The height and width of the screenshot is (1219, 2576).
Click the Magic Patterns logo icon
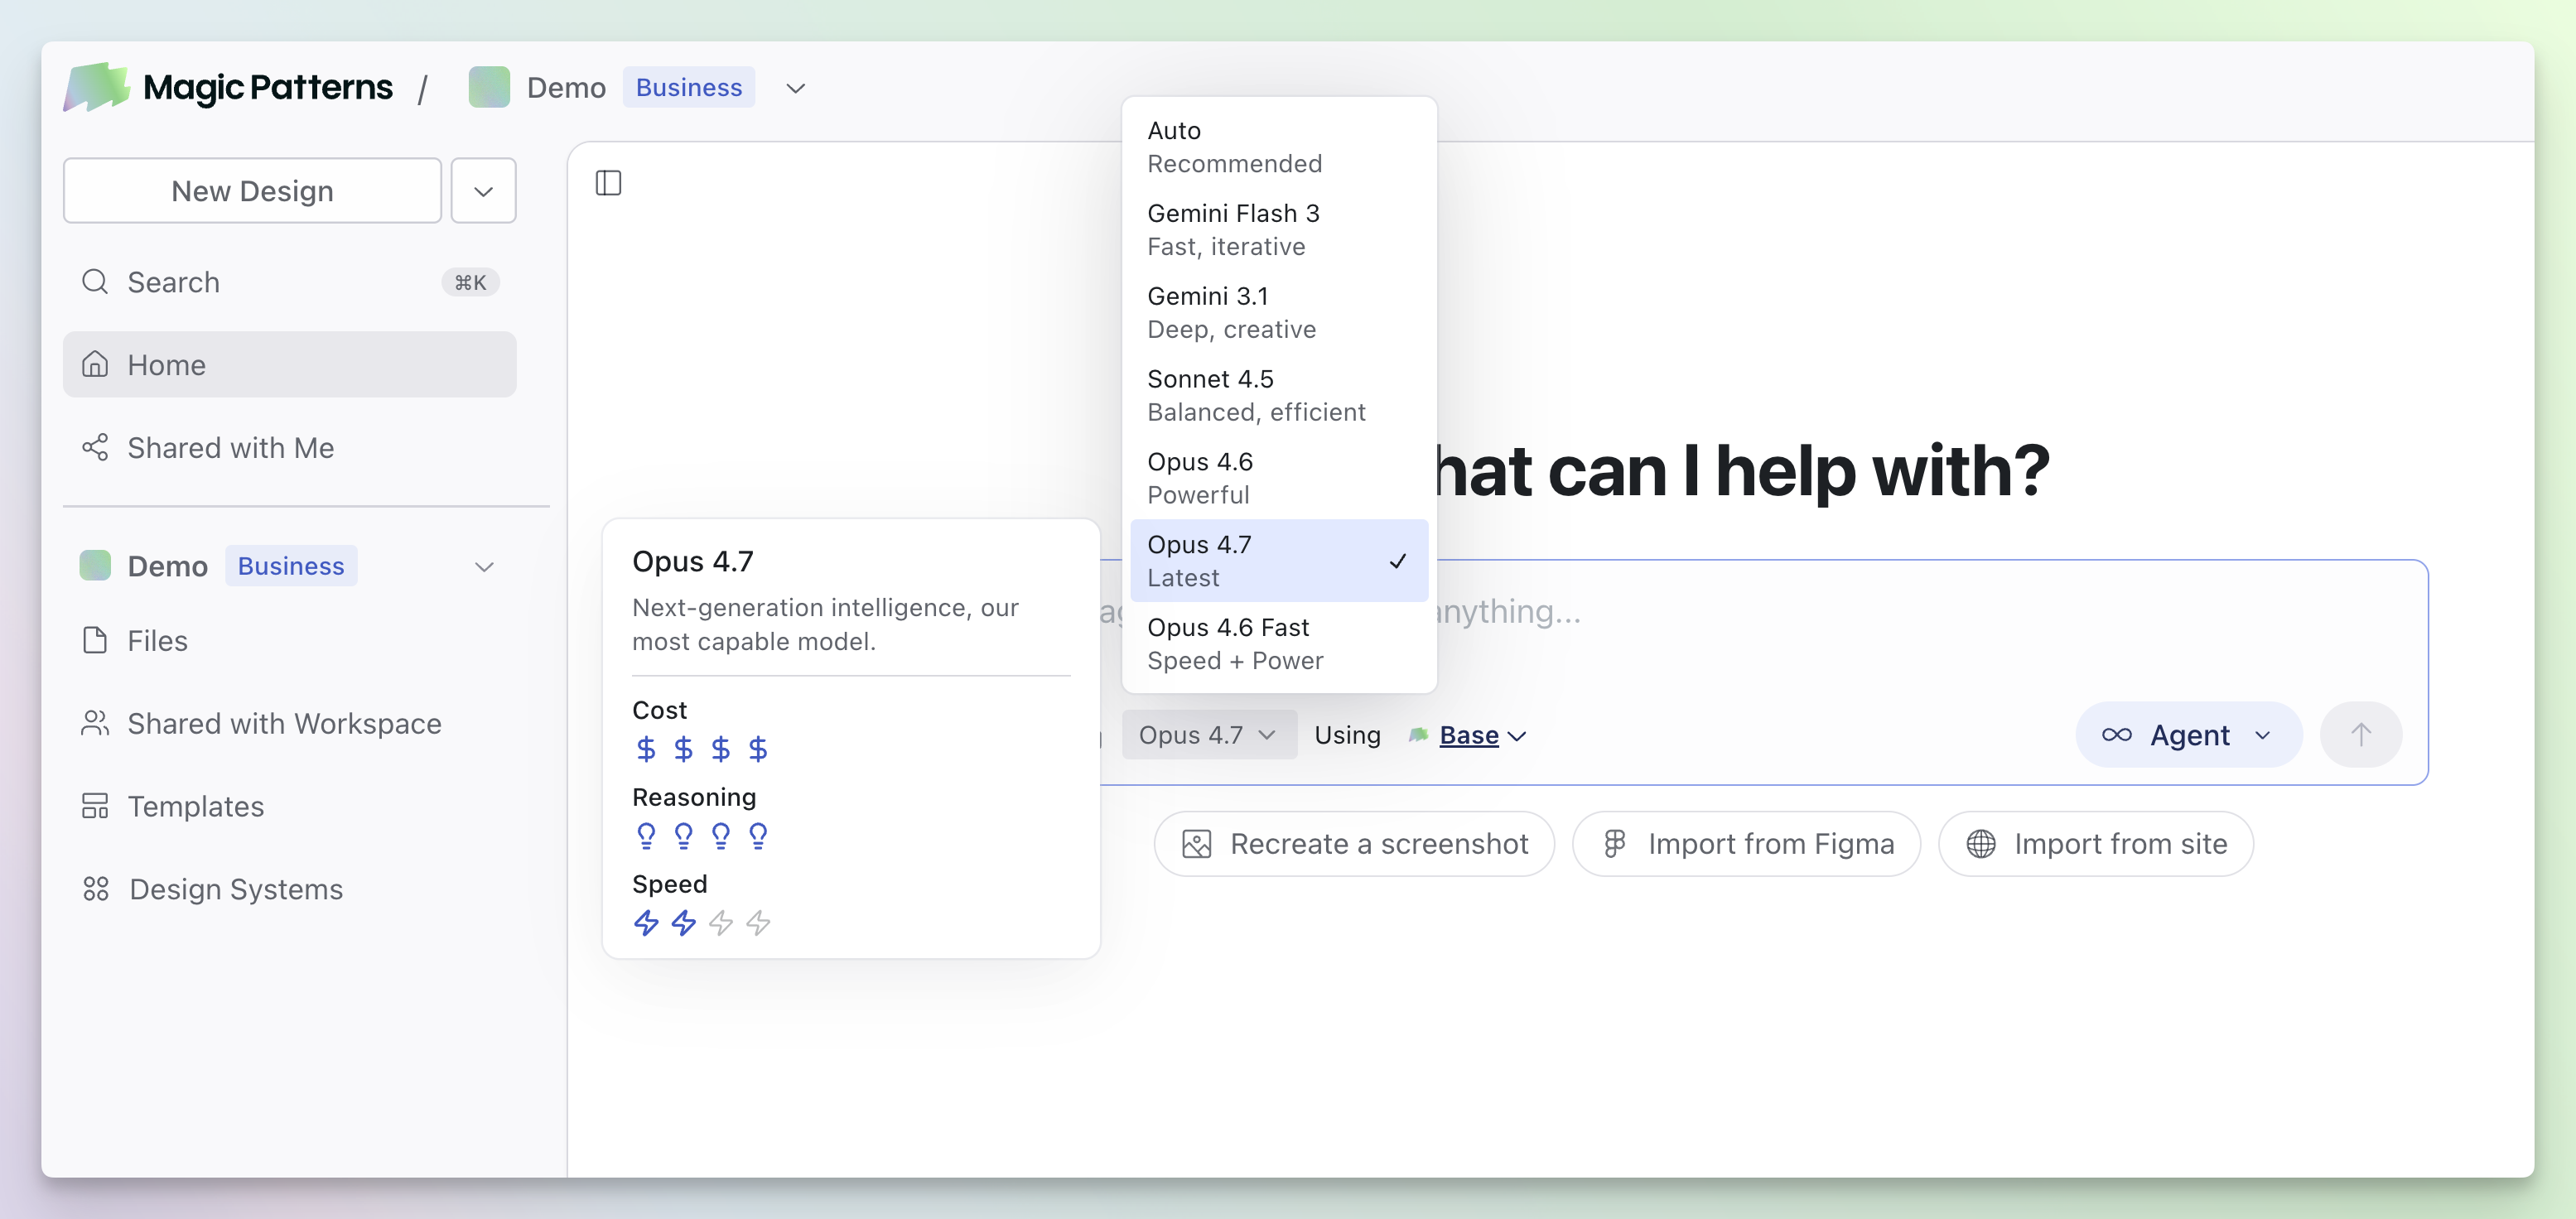96,87
